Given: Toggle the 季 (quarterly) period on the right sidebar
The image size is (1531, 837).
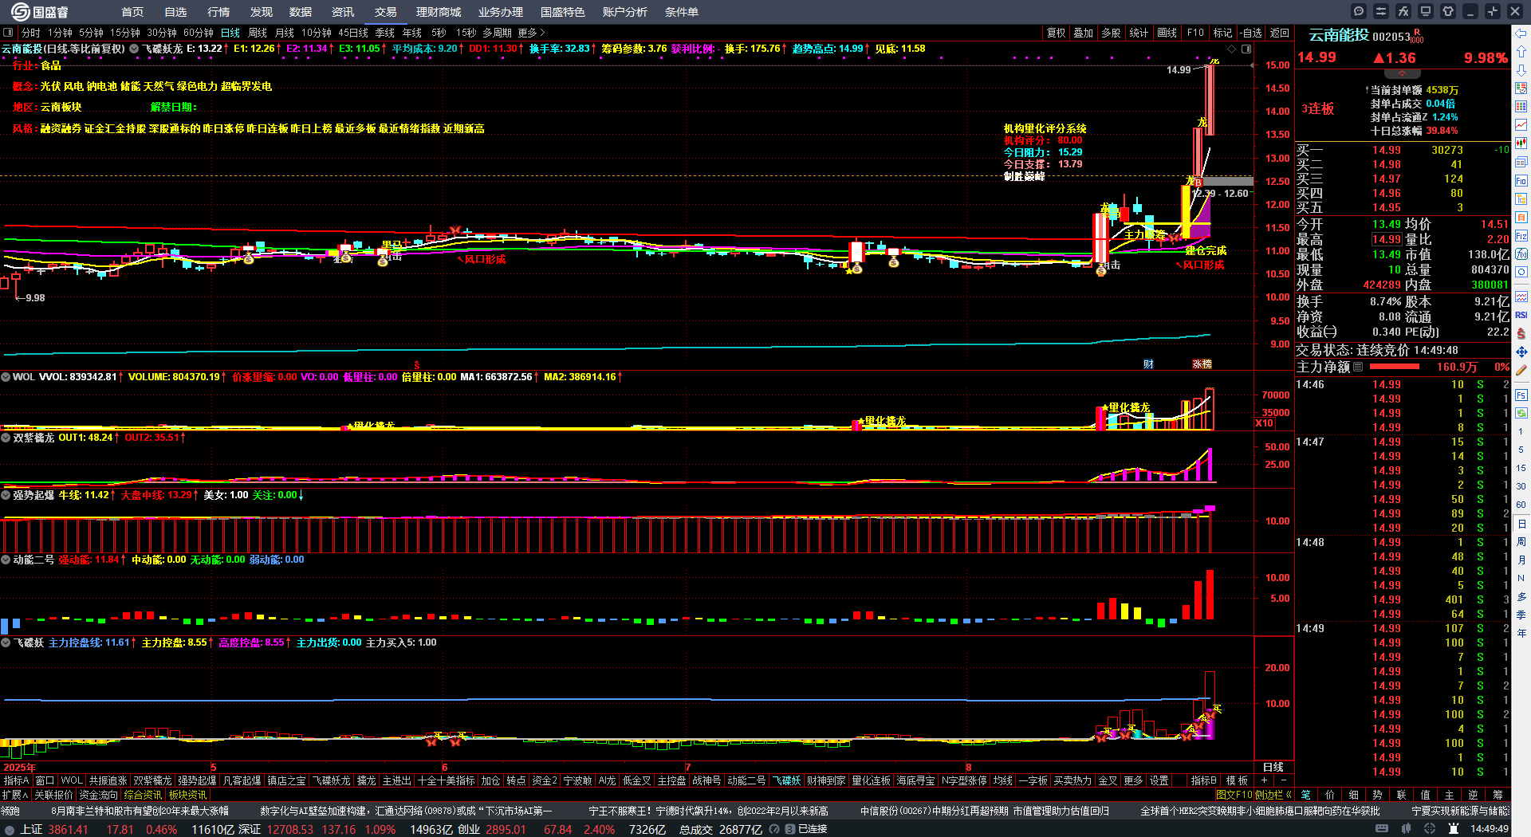Looking at the screenshot, I should click(x=1521, y=615).
